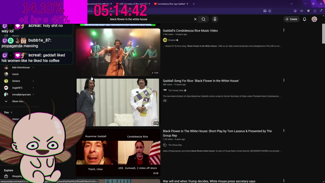Expand Show more subscriptions
325x183 pixels.
[x=18, y=101]
